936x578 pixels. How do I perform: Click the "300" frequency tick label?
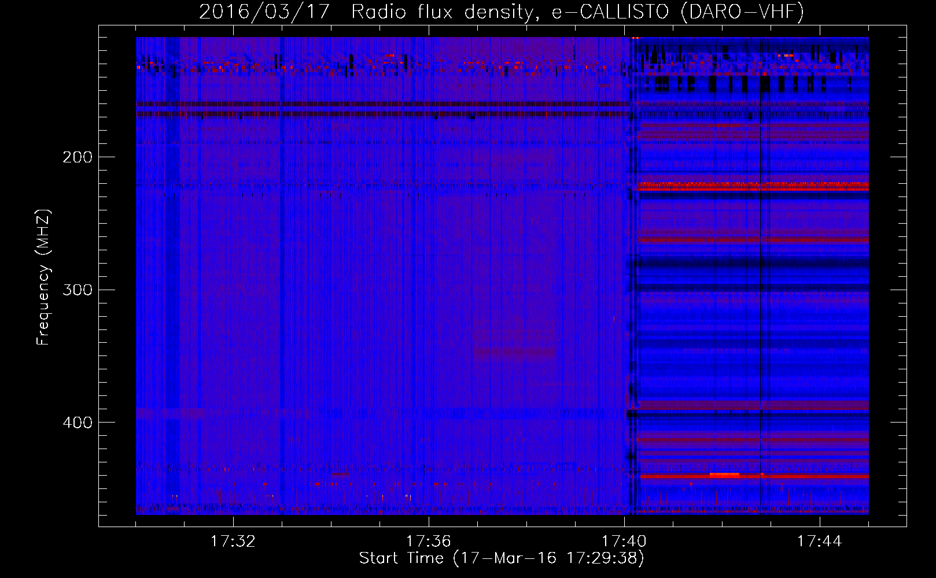[78, 290]
